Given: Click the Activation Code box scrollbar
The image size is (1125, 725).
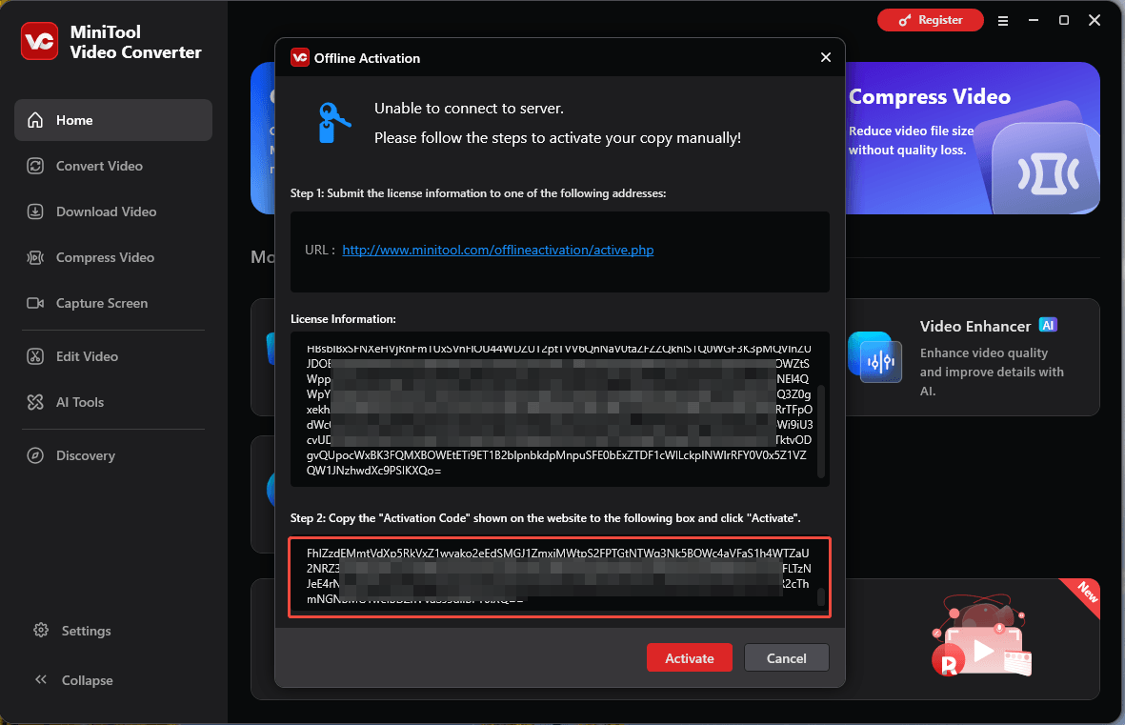Looking at the screenshot, I should [x=821, y=597].
